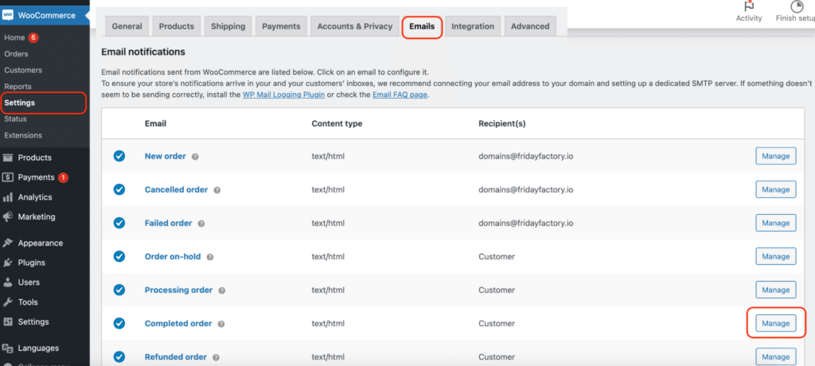Open Reports in WooCommerce submenu

pyautogui.click(x=18, y=87)
